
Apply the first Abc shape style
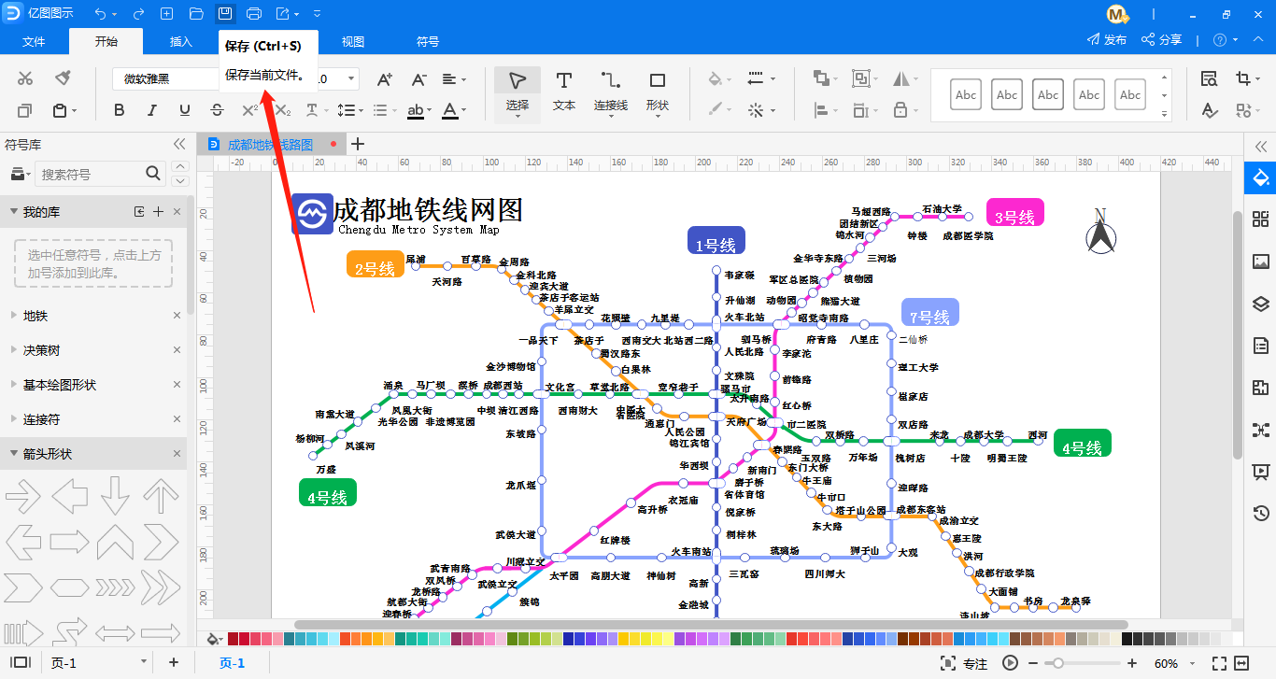click(x=966, y=94)
